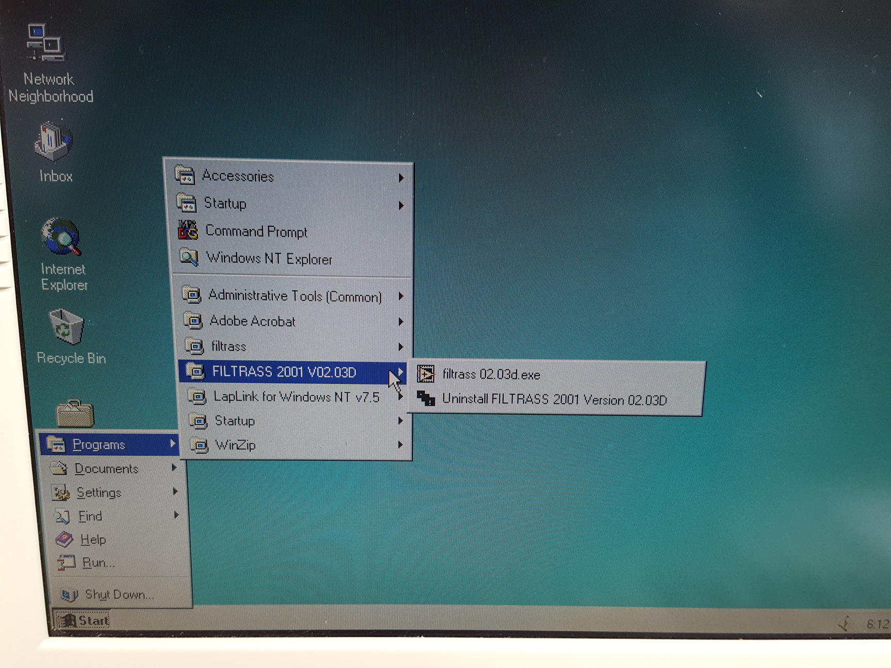Expand the Adobe Acrobat submenu arrow
Screen dimensions: 891x668
401,322
